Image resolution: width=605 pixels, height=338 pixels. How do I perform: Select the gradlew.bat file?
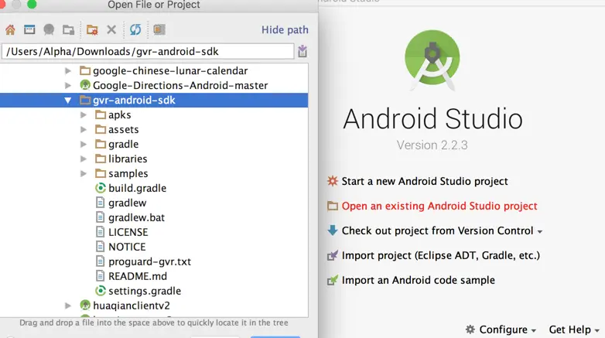[x=137, y=217]
